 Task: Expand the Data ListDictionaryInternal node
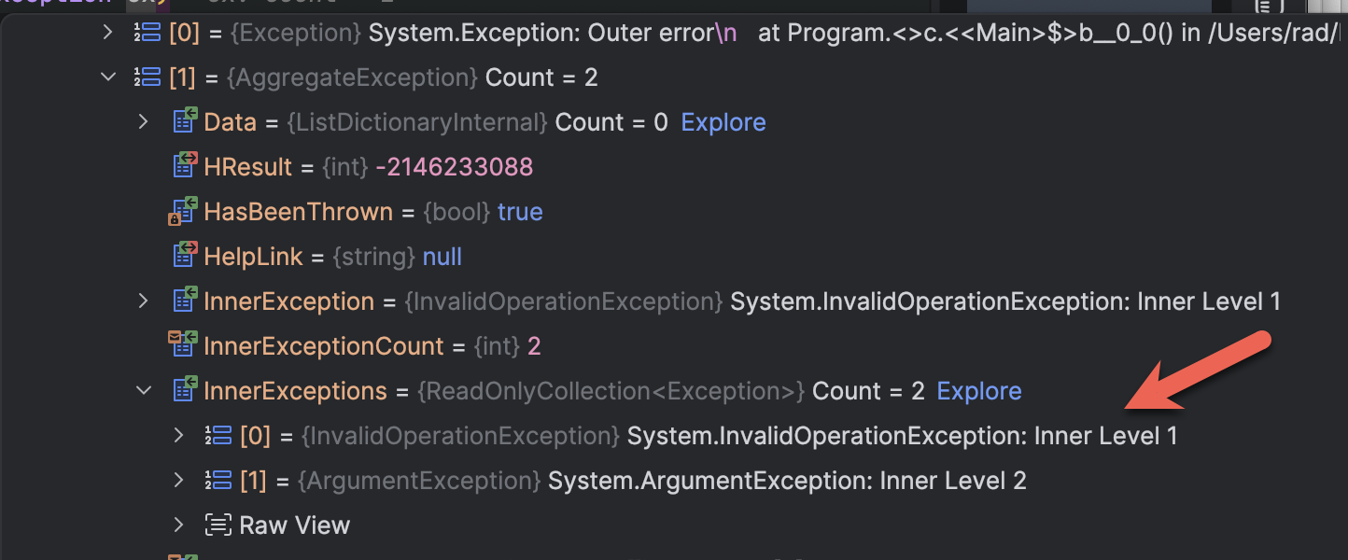144,122
